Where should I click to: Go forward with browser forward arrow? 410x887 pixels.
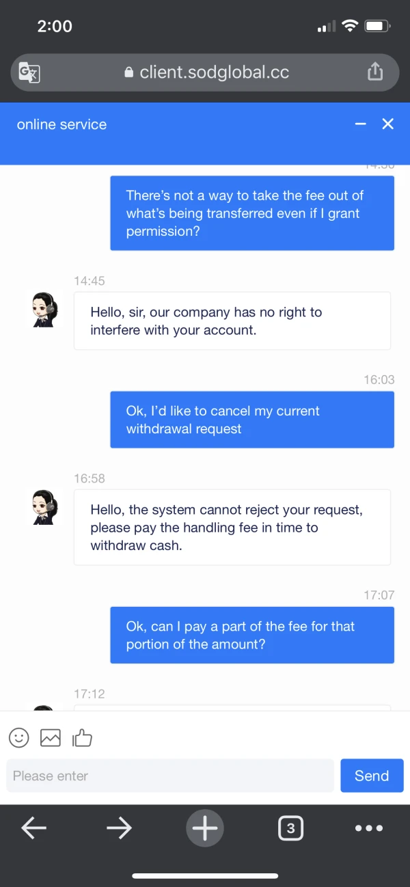coord(119,828)
